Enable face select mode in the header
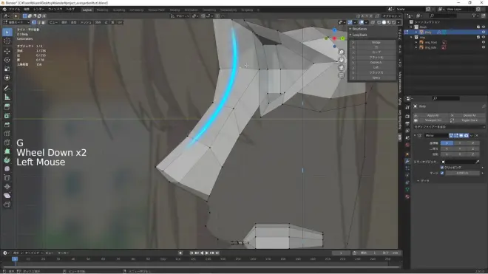This screenshot has height=274, width=488. pyautogui.click(x=44, y=22)
